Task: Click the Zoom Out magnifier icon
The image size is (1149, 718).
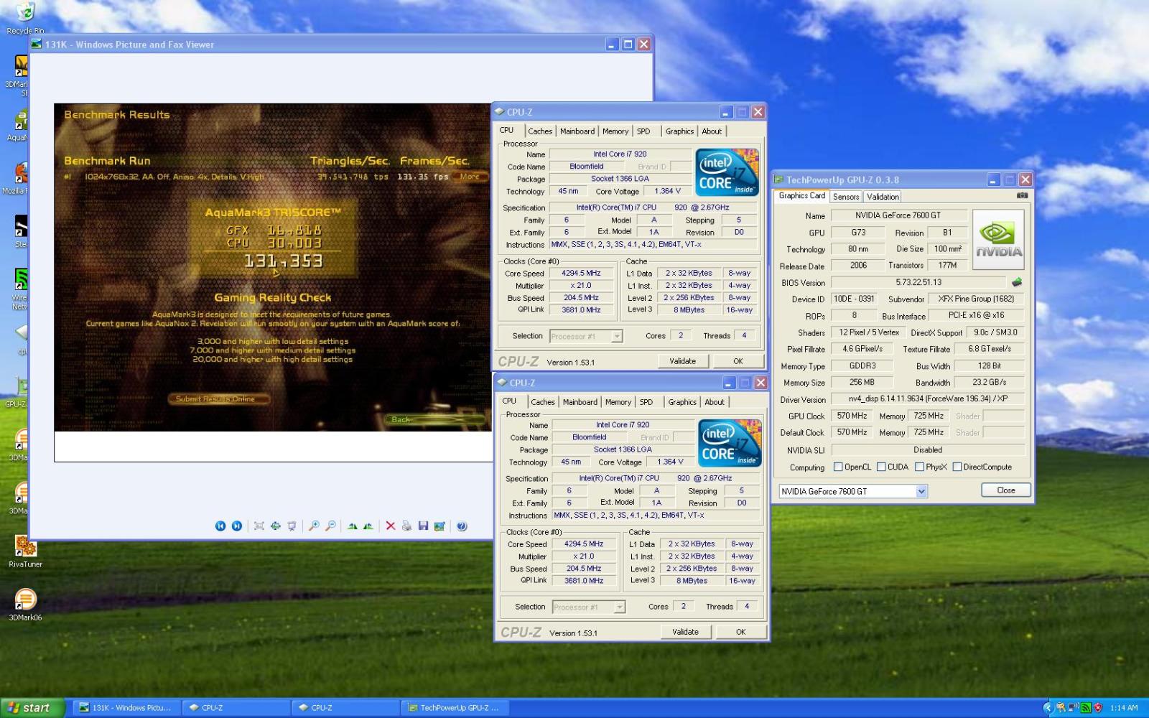Action: pyautogui.click(x=330, y=526)
